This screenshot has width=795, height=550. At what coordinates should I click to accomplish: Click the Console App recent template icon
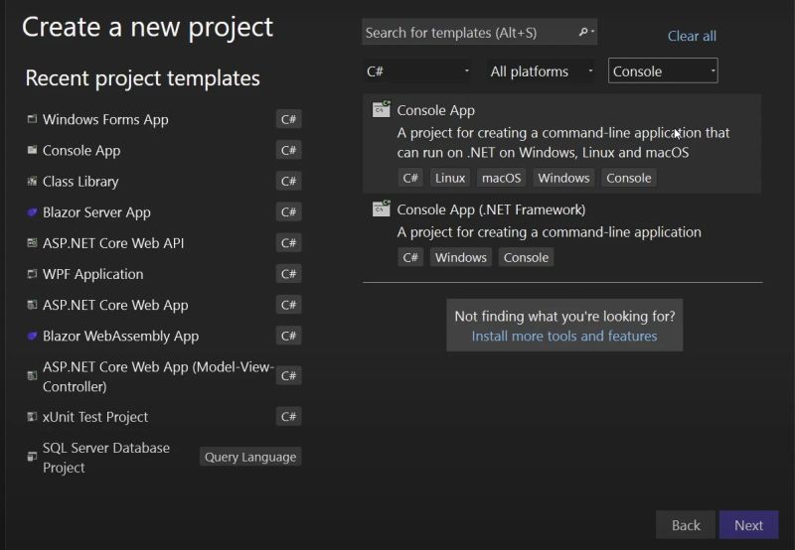pos(32,150)
